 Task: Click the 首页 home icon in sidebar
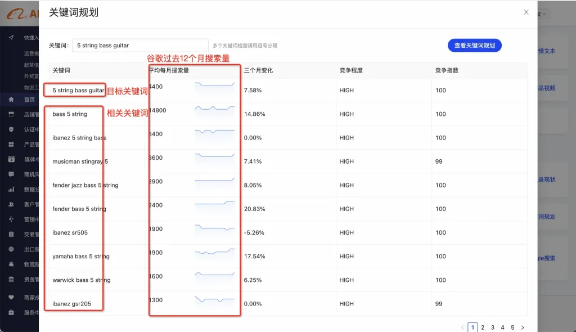[11, 100]
